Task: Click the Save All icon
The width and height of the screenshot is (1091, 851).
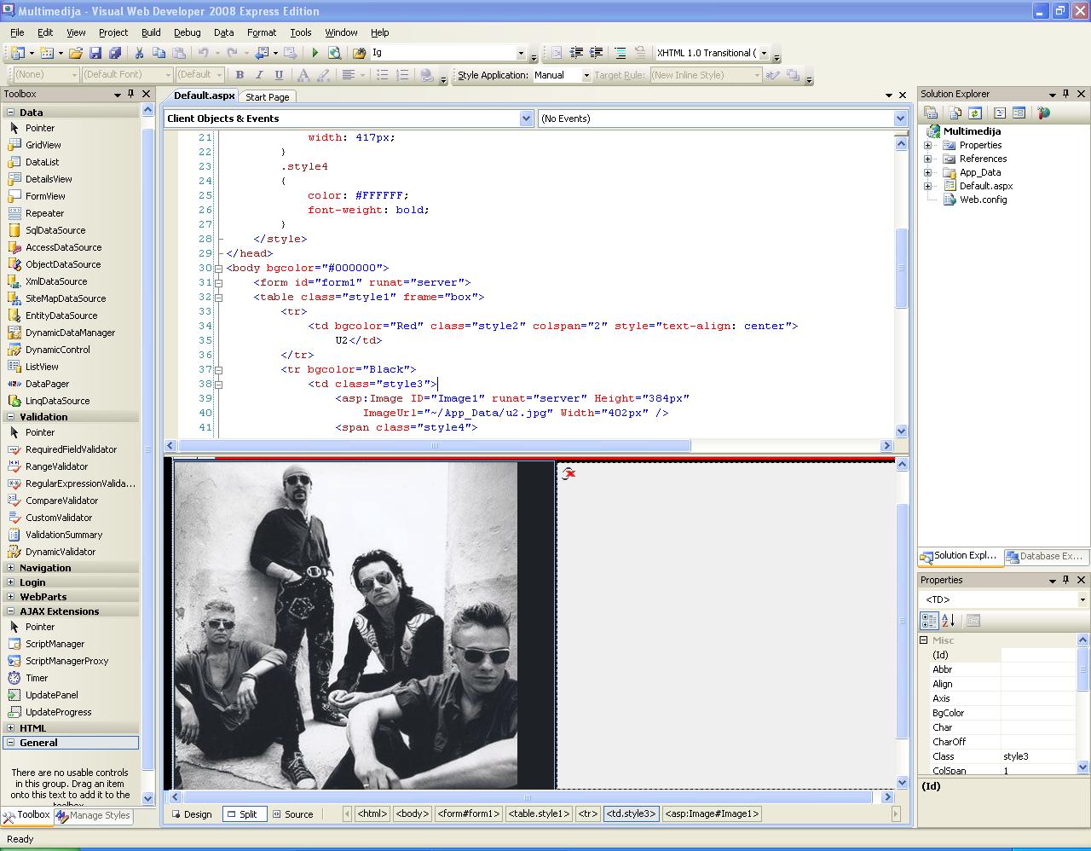Action: (x=115, y=53)
